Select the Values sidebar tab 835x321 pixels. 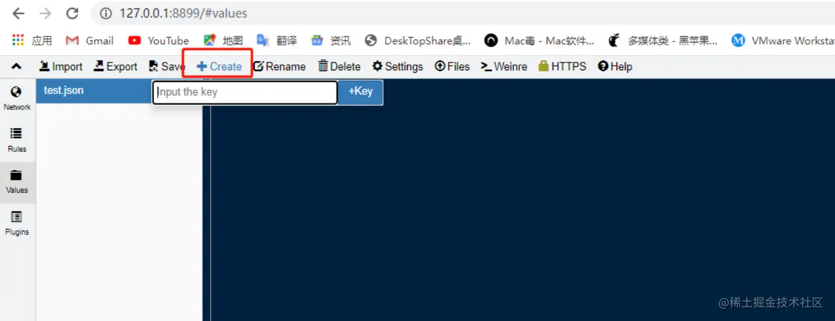[17, 182]
